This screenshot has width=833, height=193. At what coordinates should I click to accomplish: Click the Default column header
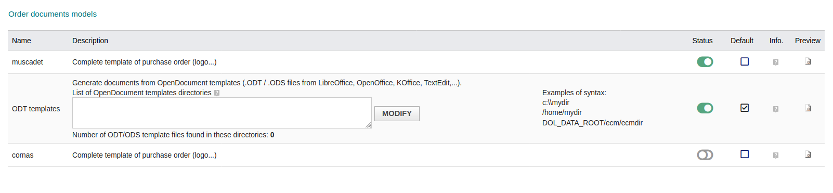(x=742, y=41)
